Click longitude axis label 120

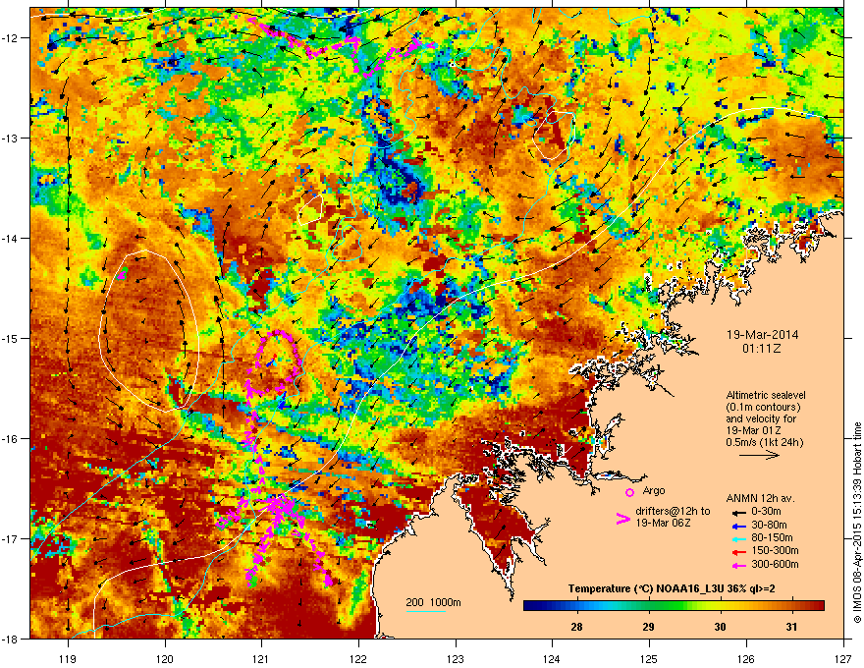click(165, 658)
